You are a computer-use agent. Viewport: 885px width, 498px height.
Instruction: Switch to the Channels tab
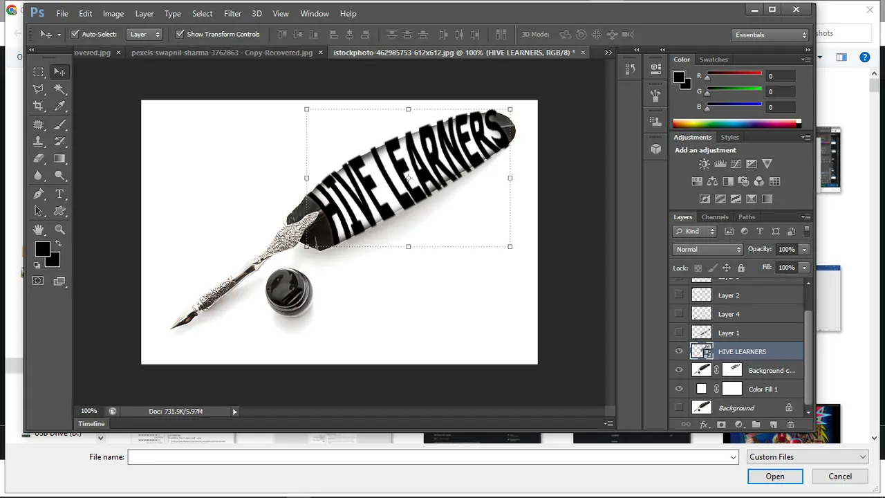pyautogui.click(x=714, y=216)
